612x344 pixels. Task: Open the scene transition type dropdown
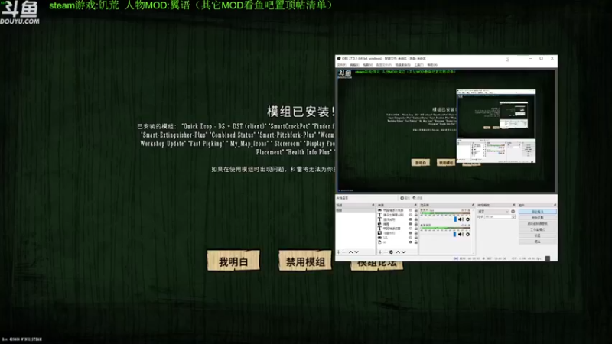493,212
